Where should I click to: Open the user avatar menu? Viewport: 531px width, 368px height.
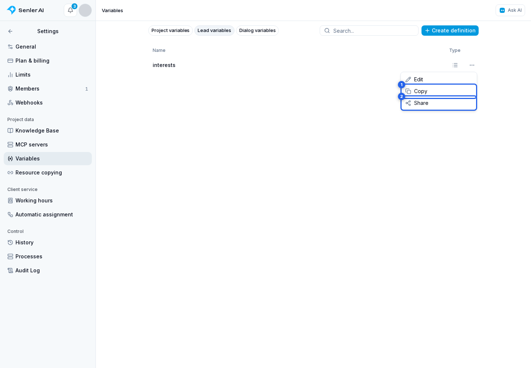coord(85,10)
